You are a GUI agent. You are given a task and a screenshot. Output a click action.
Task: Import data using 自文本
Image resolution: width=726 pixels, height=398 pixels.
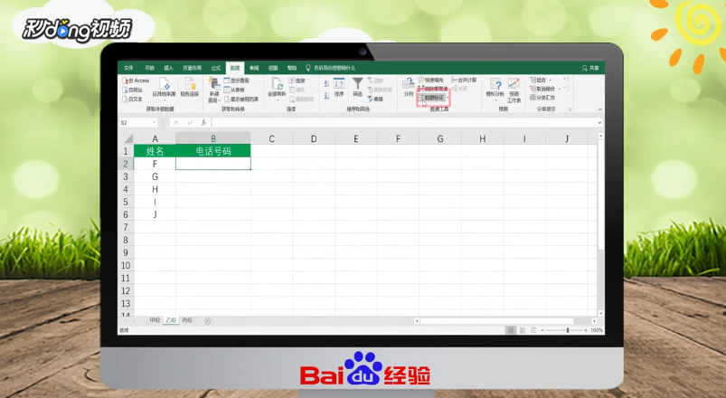point(132,99)
